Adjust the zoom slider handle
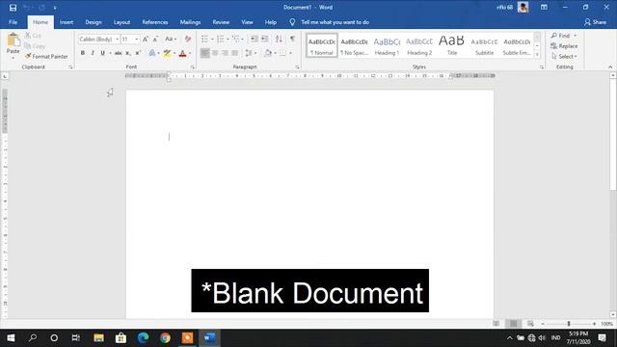 click(569, 324)
